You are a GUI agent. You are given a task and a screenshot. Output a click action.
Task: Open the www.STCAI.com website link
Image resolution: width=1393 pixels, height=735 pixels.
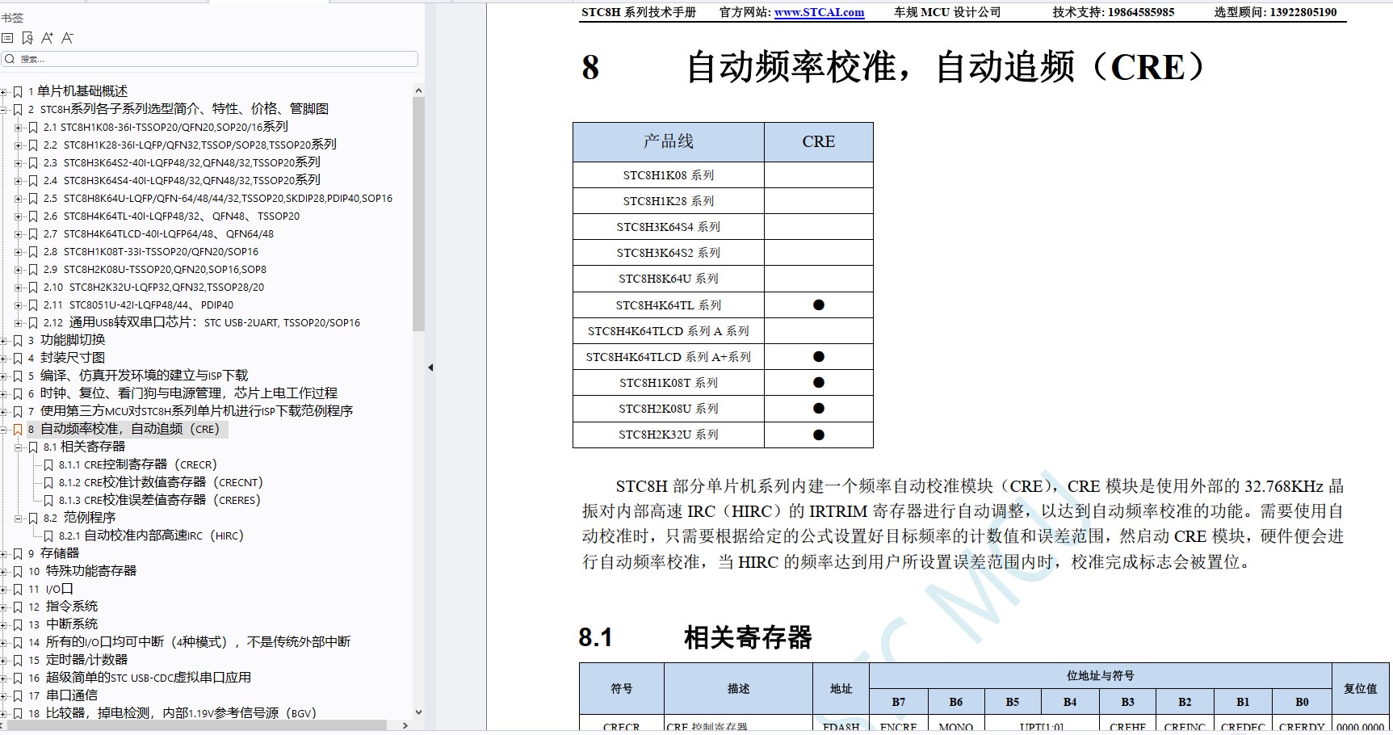click(x=819, y=12)
